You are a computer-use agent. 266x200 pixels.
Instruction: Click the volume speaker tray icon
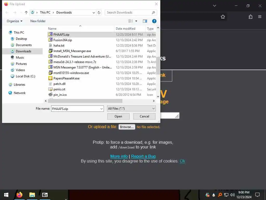click(232, 195)
